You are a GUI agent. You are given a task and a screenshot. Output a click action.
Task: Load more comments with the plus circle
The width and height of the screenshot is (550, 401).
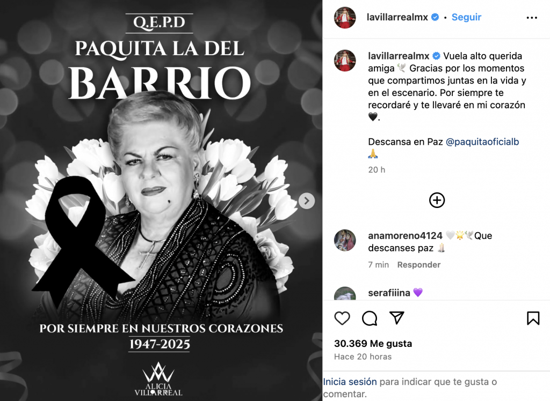(x=437, y=200)
